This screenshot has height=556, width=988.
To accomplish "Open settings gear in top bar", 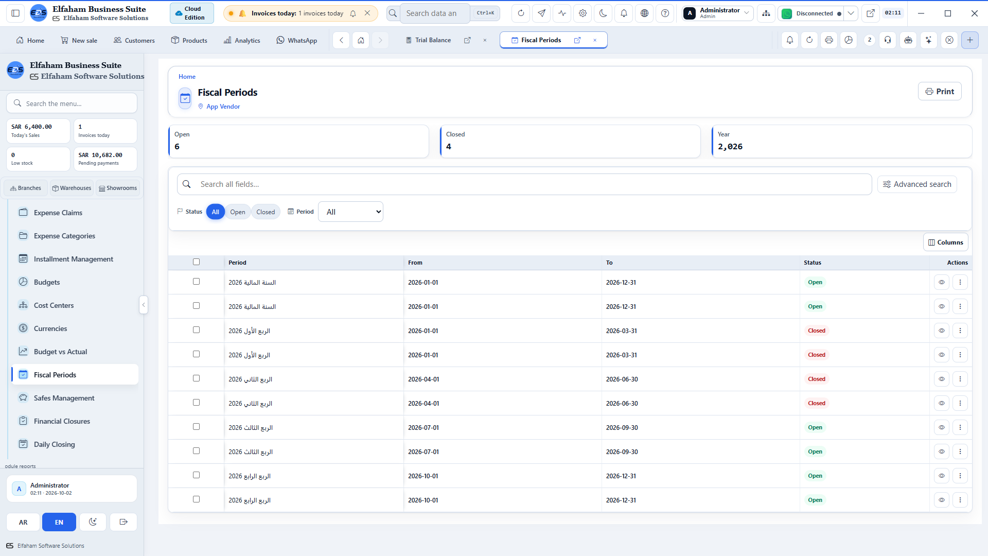I will pos(583,13).
